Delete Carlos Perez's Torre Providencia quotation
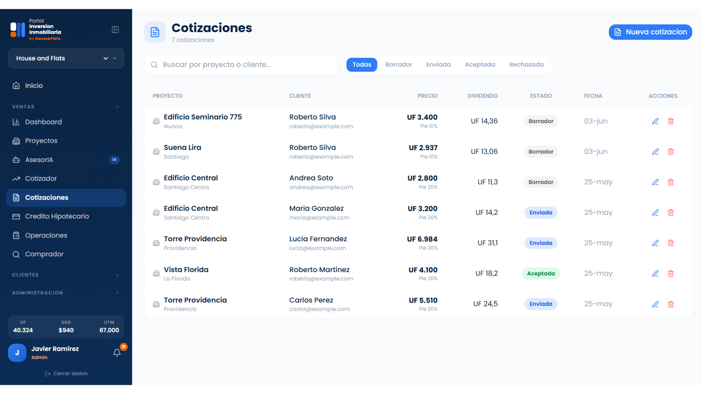The width and height of the screenshot is (701, 394). click(671, 304)
